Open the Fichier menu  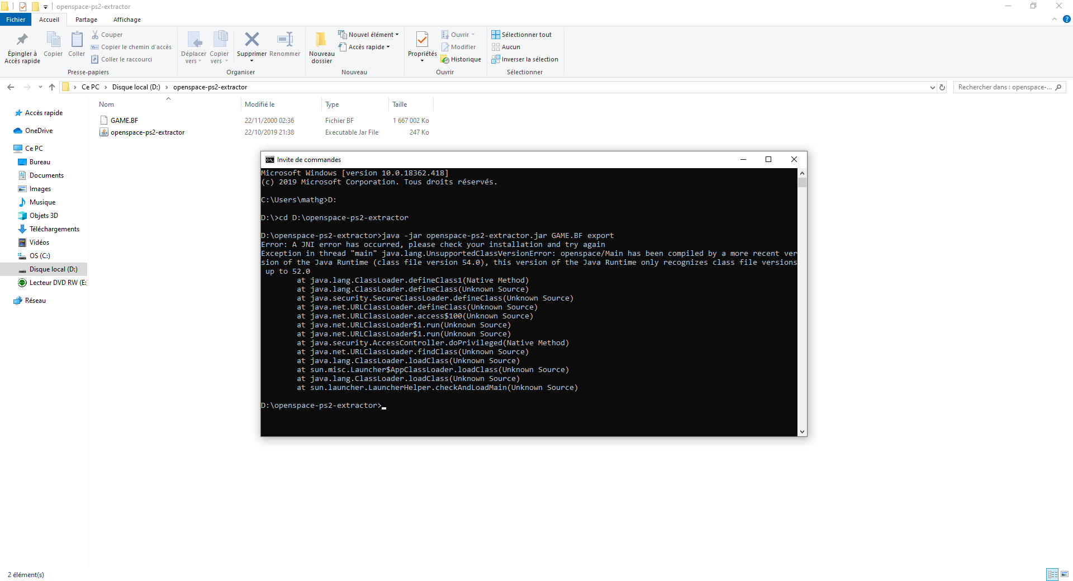pyautogui.click(x=16, y=20)
